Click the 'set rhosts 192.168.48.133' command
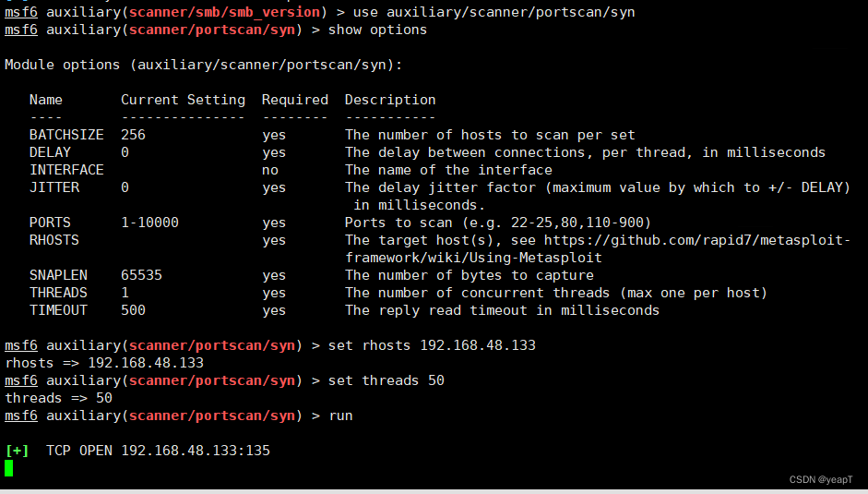This screenshot has height=494, width=868. coord(432,345)
